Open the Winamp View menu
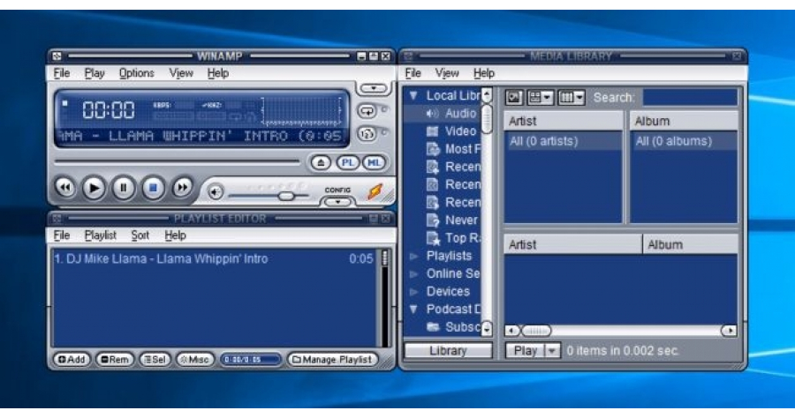Image resolution: width=795 pixels, height=418 pixels. [181, 73]
